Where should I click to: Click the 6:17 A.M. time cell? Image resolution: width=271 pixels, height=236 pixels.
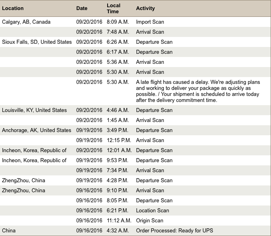click(x=118, y=52)
